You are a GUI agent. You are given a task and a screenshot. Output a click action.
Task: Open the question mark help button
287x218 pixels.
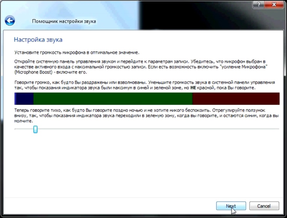click(x=259, y=4)
